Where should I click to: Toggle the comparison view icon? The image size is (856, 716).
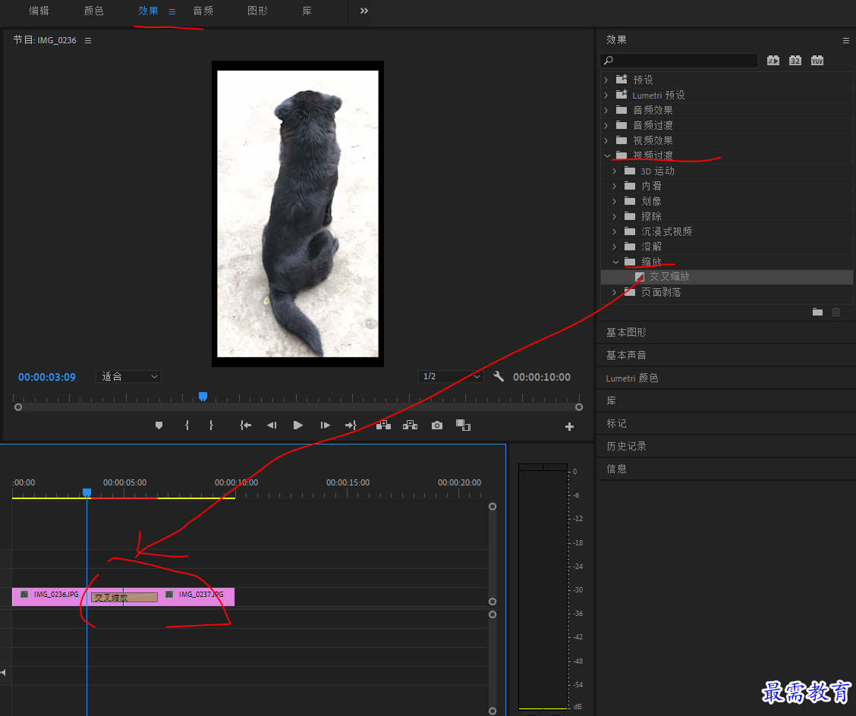point(463,425)
